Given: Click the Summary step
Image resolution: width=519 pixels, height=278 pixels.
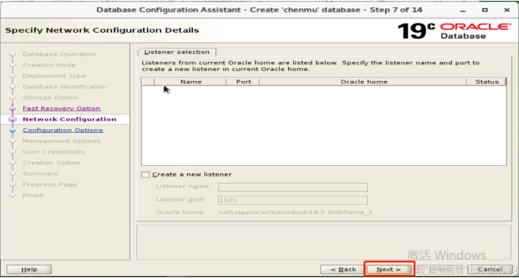Looking at the screenshot, I should pos(40,173).
